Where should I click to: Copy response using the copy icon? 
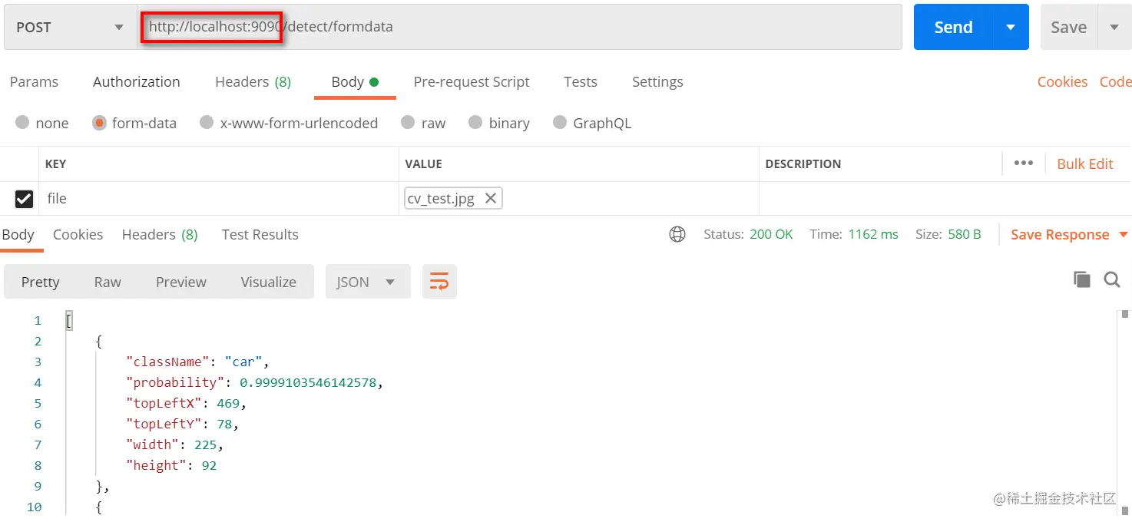(x=1081, y=280)
